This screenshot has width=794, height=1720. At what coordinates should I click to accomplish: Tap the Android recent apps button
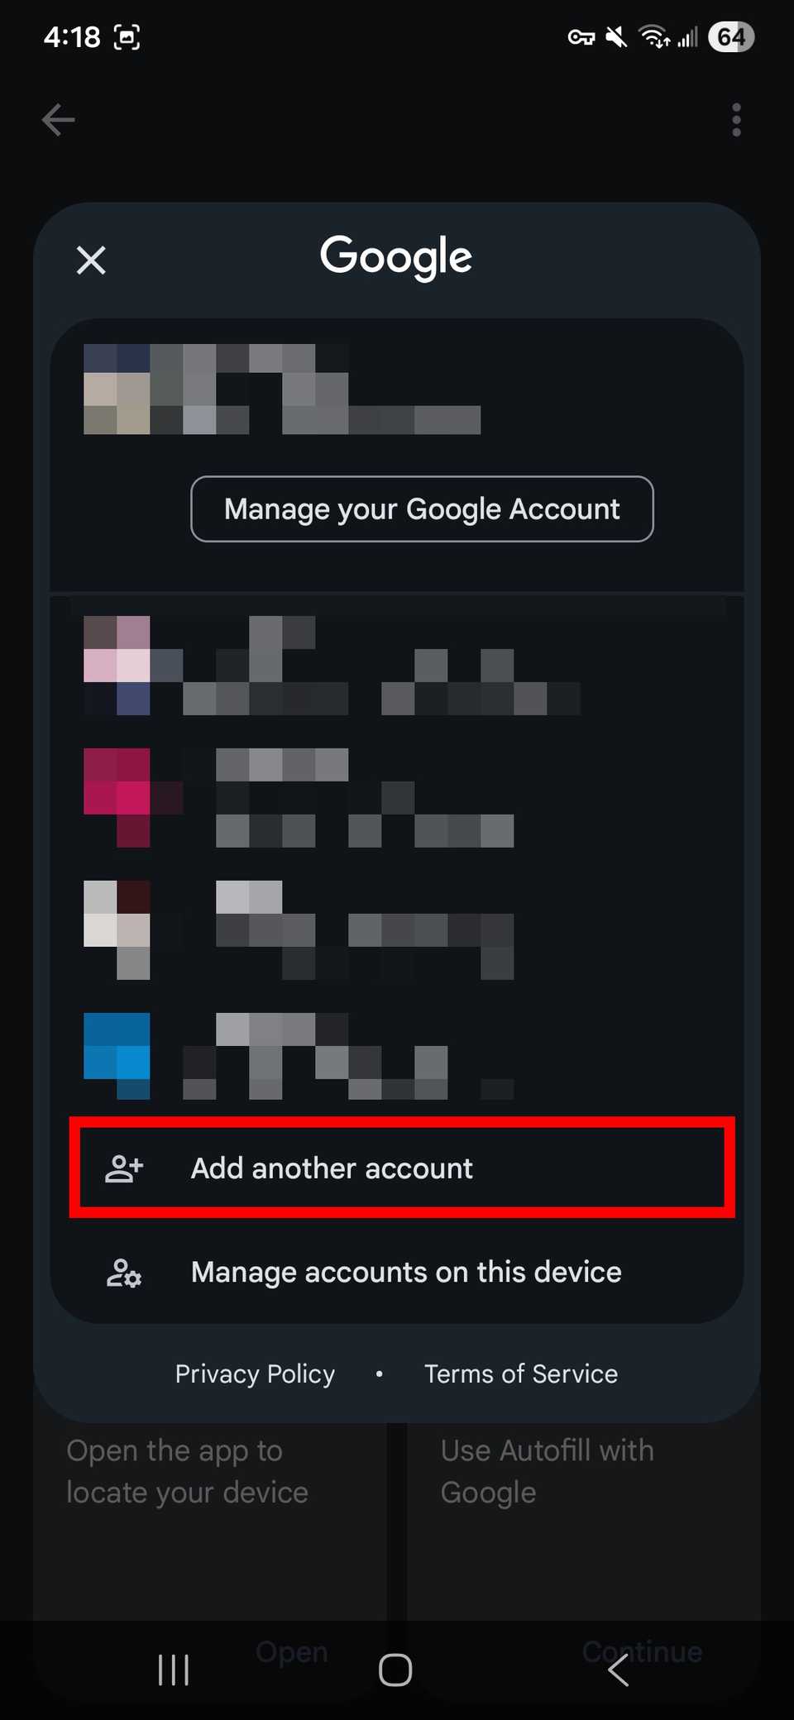pos(174,1670)
